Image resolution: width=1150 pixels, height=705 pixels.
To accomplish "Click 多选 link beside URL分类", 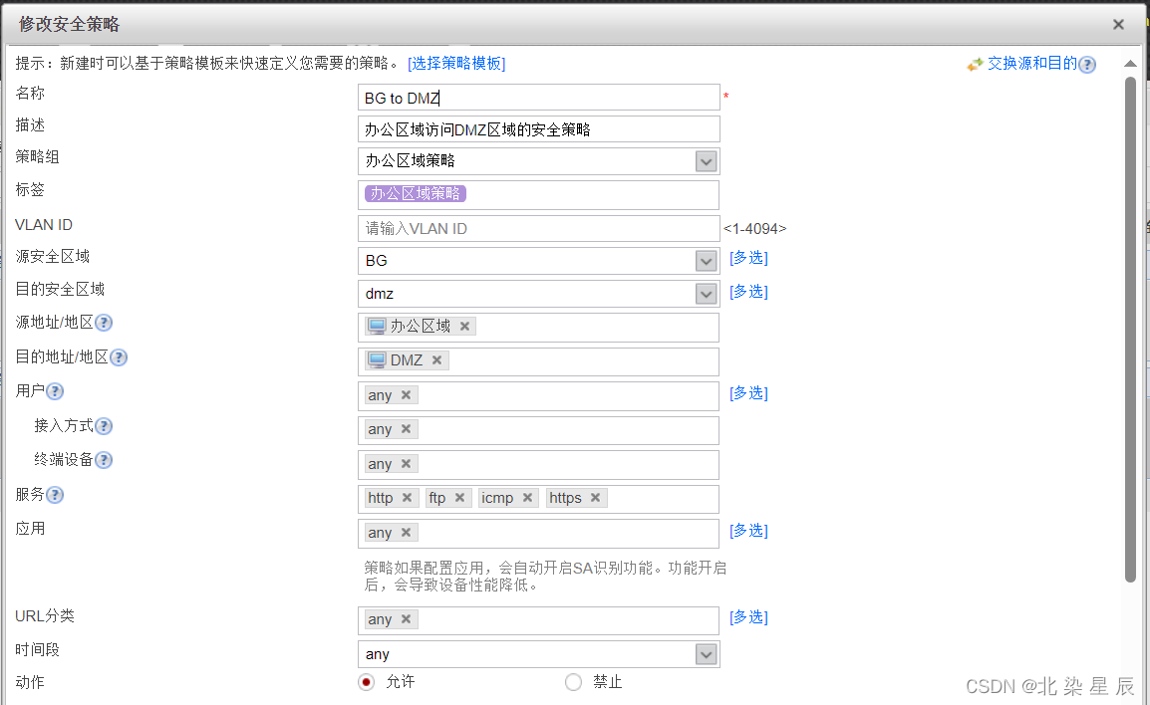I will [748, 617].
